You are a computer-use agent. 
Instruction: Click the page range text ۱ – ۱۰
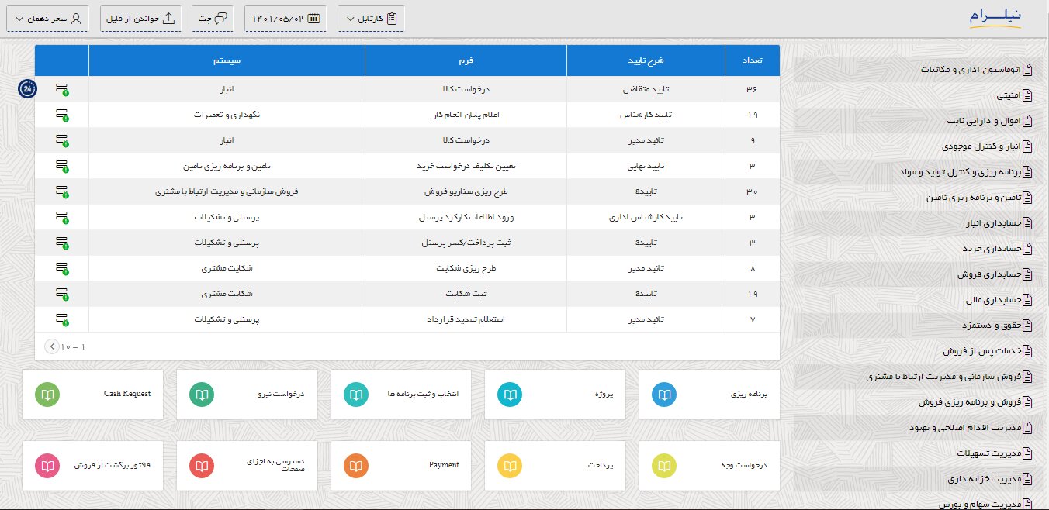click(x=72, y=346)
